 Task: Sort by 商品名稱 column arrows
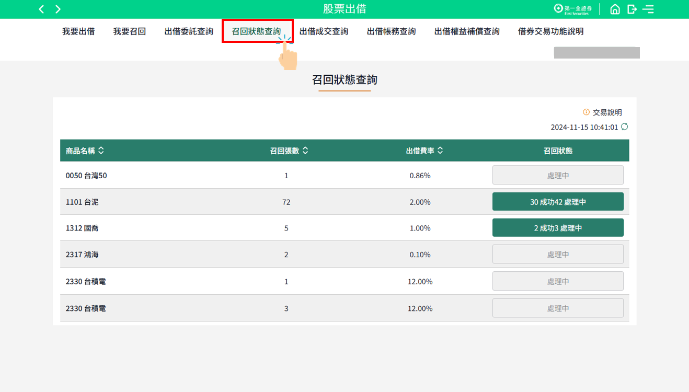(x=101, y=151)
